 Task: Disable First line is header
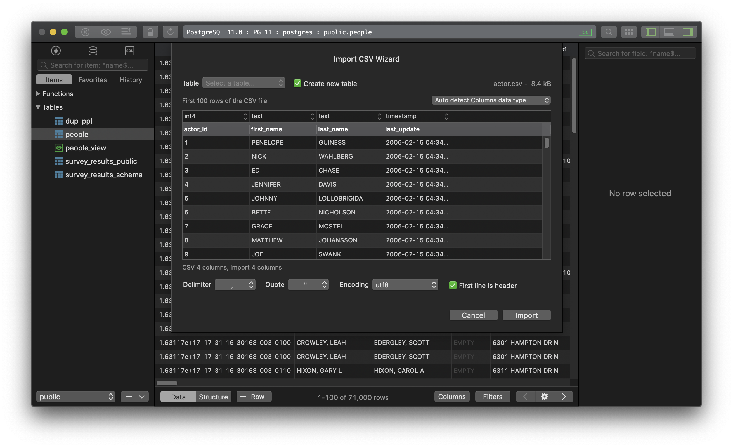453,285
